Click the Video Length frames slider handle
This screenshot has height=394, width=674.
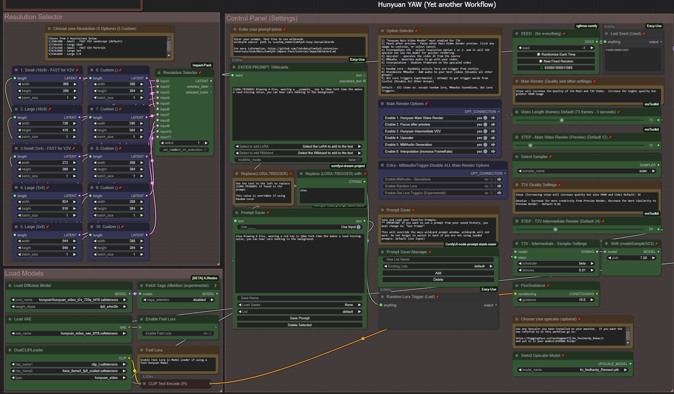click(x=561, y=120)
